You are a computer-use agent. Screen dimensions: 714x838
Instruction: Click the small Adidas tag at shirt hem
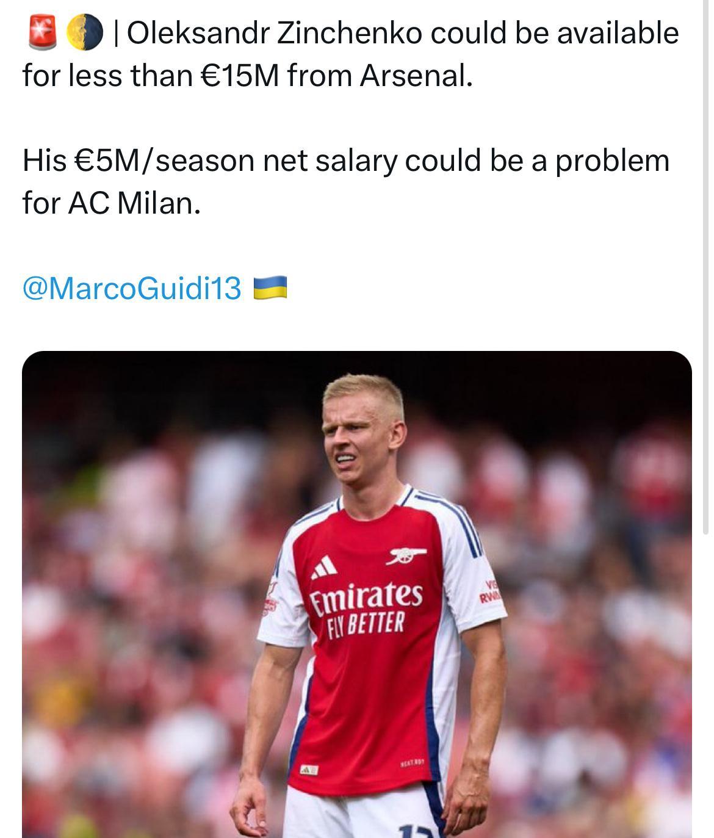point(308,770)
